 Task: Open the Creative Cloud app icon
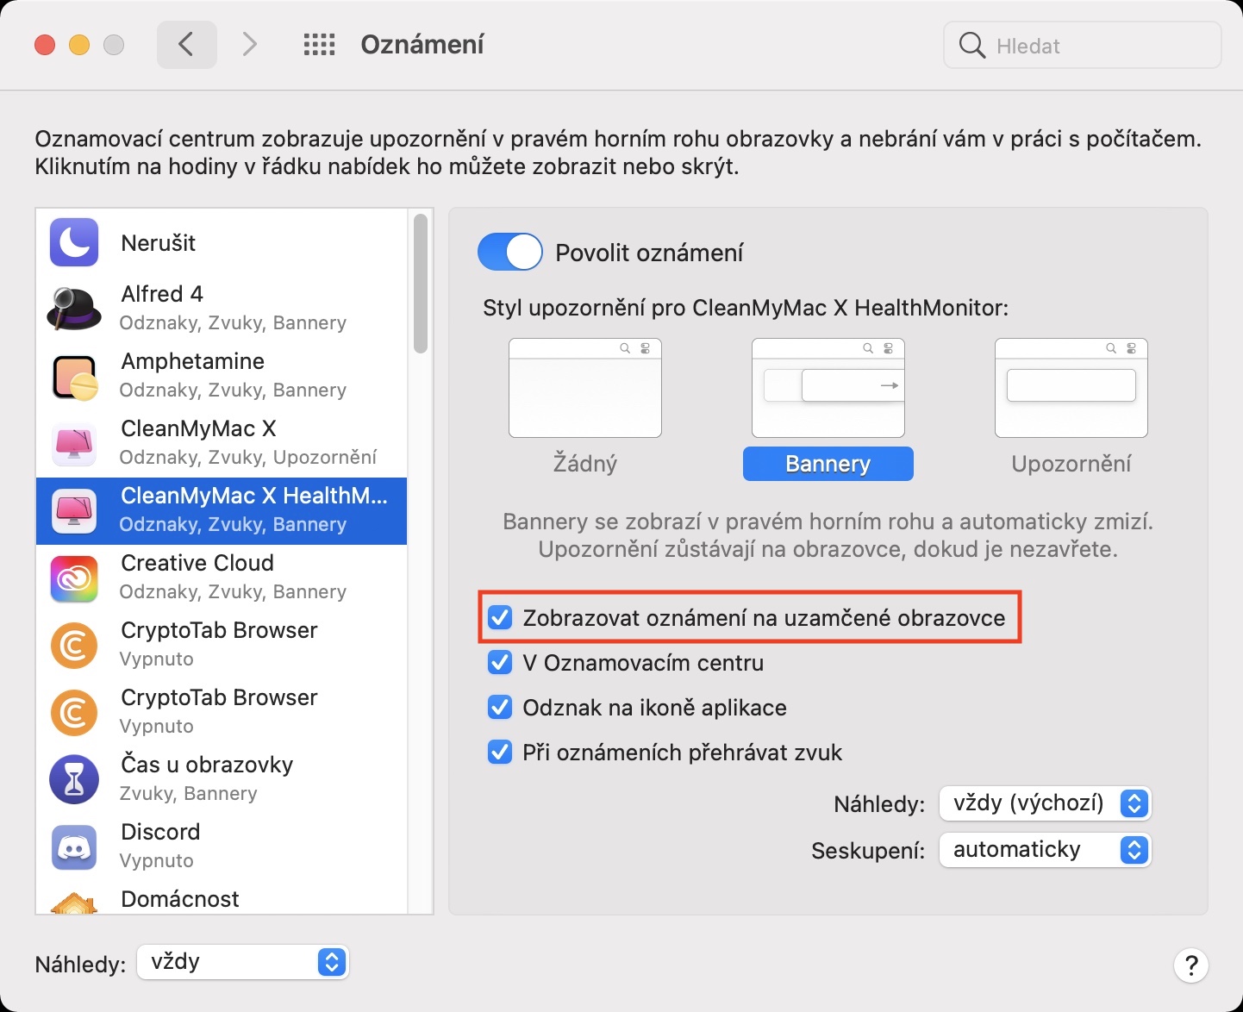click(x=74, y=578)
